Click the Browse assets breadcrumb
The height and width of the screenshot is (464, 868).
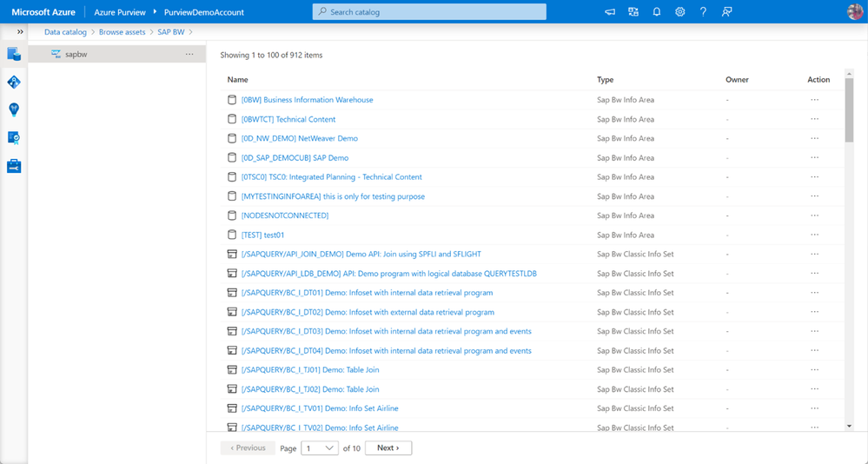[122, 32]
